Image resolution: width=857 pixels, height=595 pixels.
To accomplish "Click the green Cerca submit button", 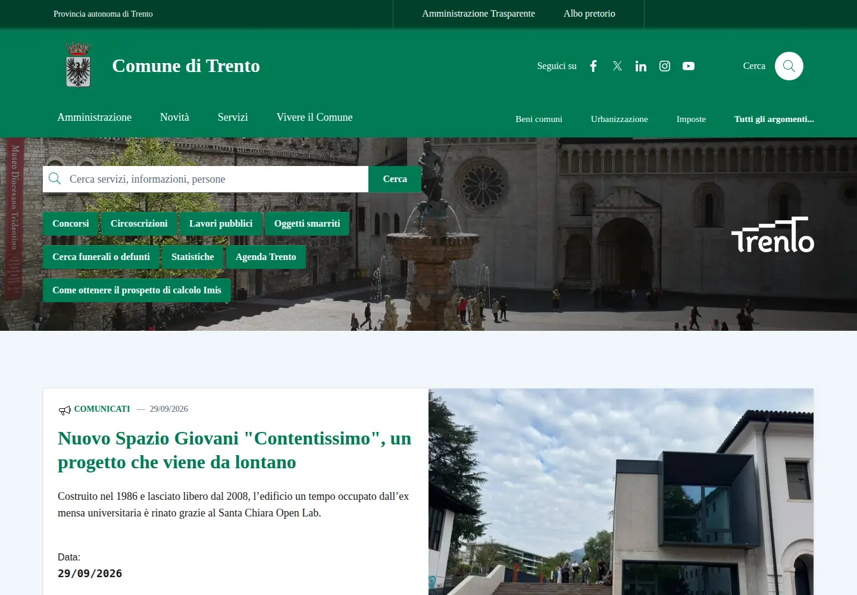I will (x=395, y=179).
